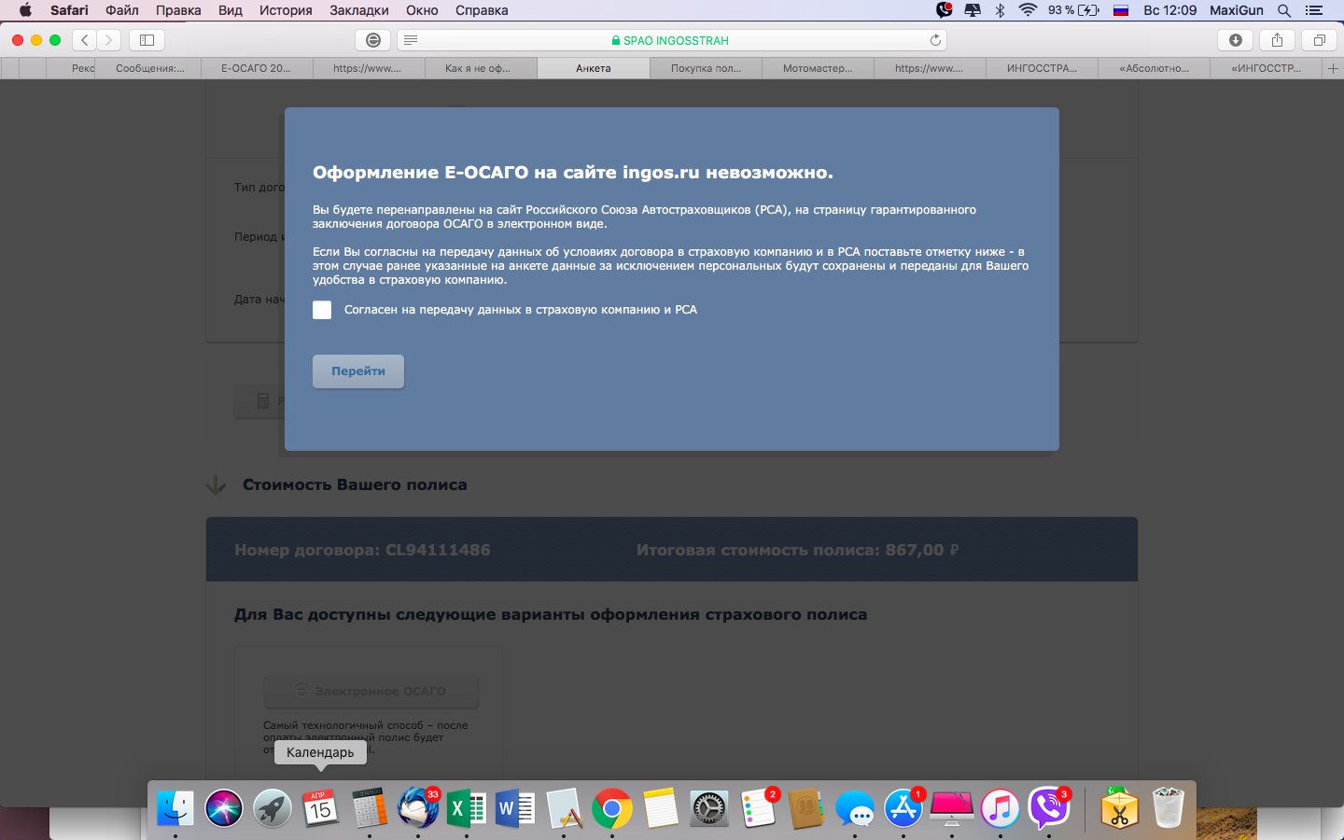The height and width of the screenshot is (840, 1344).
Task: Switch to the Е-ОСАГО 20... tab
Action: click(x=256, y=68)
